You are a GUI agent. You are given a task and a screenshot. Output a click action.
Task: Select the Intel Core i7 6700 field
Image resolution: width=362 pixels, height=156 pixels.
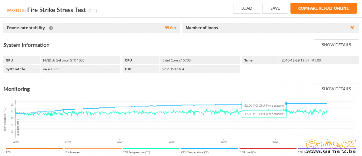pyautogui.click(x=200, y=60)
